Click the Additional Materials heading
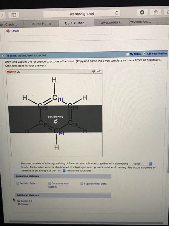 click(28, 195)
